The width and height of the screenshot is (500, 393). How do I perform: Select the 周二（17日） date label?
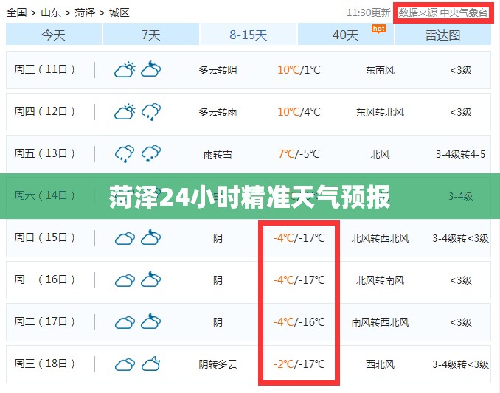pos(44,321)
